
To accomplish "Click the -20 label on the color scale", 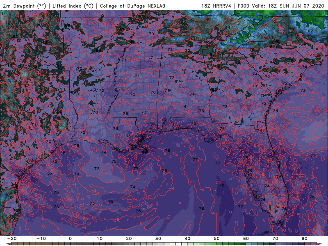I will pyautogui.click(x=12, y=239).
